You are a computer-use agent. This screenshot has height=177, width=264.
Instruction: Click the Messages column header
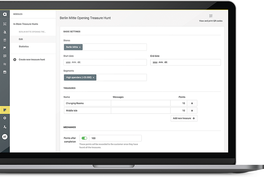[118, 97]
